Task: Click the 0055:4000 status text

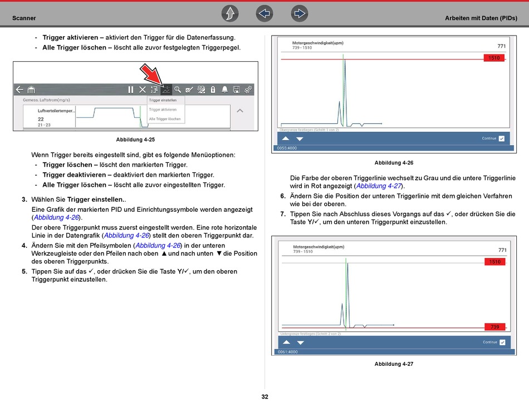Action: tap(287, 148)
